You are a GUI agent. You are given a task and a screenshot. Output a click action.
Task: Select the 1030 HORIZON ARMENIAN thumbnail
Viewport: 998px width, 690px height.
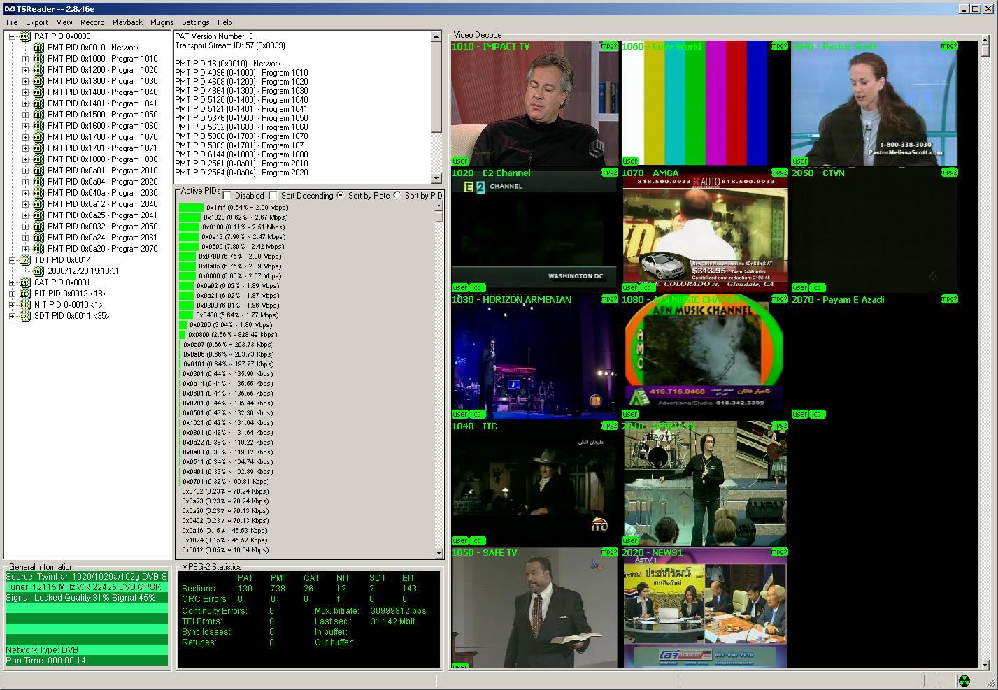535,357
